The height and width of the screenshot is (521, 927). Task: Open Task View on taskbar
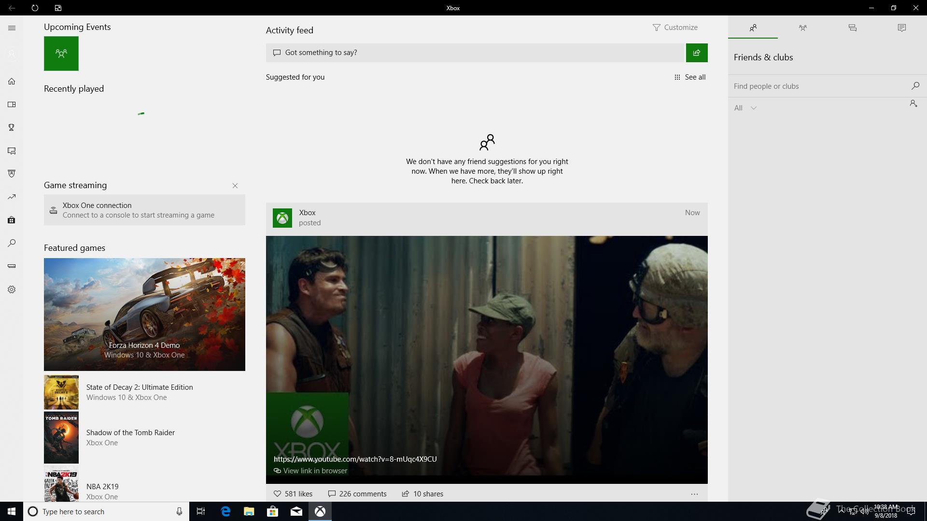click(x=201, y=511)
